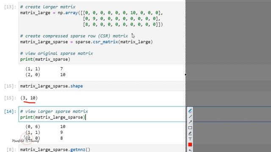The width and height of the screenshot is (271, 152).
Task: Click the print(matrix_large_sparse) cell
Action: (x=102, y=114)
